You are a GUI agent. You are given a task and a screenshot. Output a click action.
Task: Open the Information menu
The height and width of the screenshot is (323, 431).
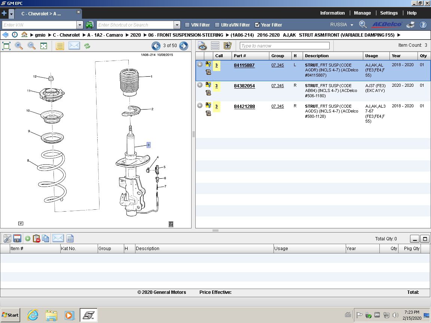point(332,13)
